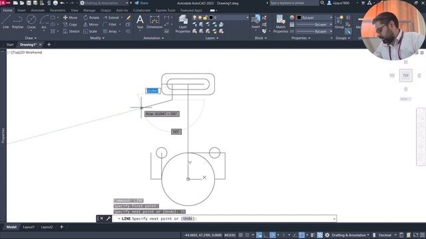This screenshot has width=426, height=239.
Task: Toggle ortho mode in status bar
Action: click(x=266, y=235)
